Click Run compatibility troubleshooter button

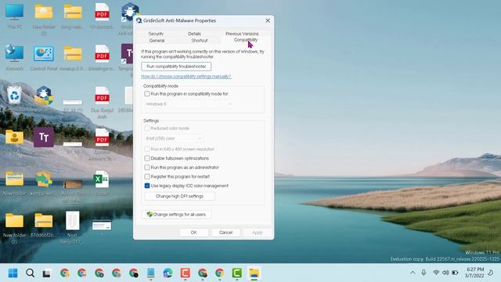176,67
